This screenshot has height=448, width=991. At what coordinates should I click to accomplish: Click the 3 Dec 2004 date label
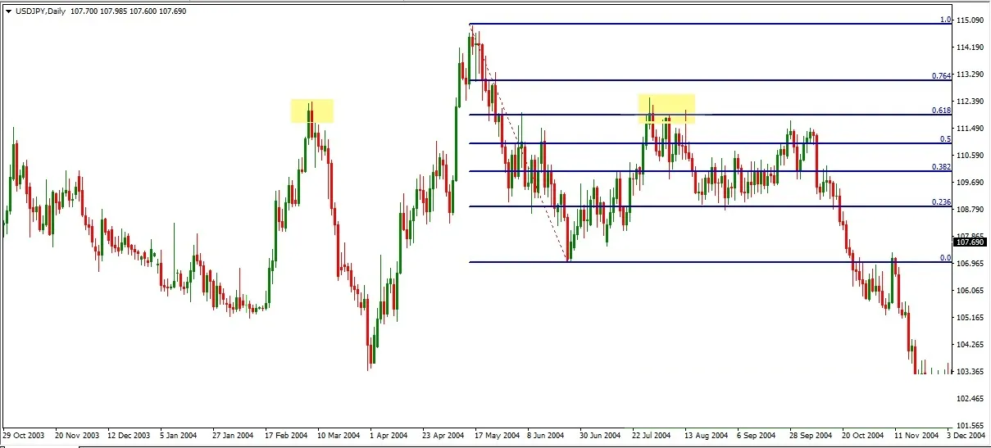(967, 436)
